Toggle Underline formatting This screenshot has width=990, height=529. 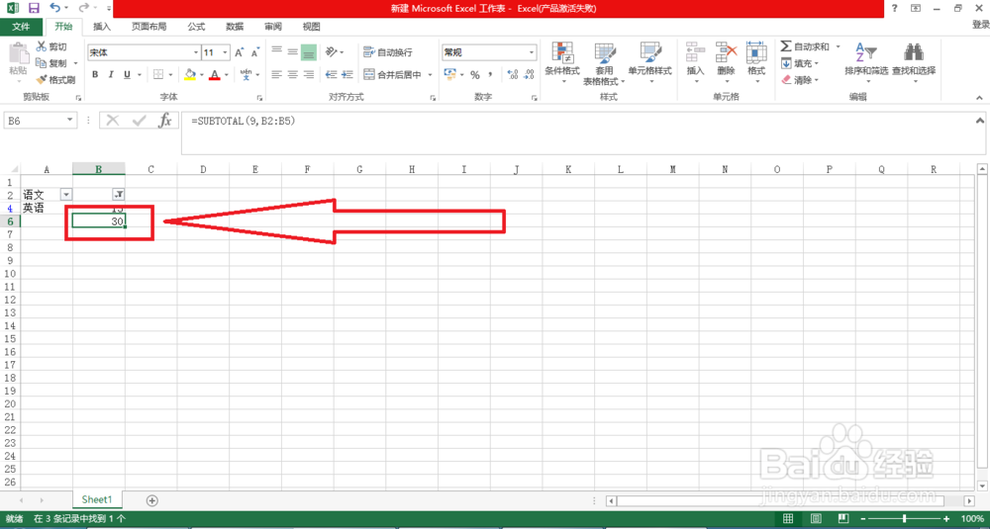pos(127,74)
